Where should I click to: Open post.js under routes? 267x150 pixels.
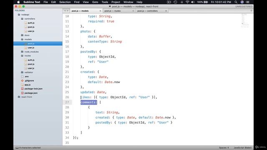(x=31, y=64)
